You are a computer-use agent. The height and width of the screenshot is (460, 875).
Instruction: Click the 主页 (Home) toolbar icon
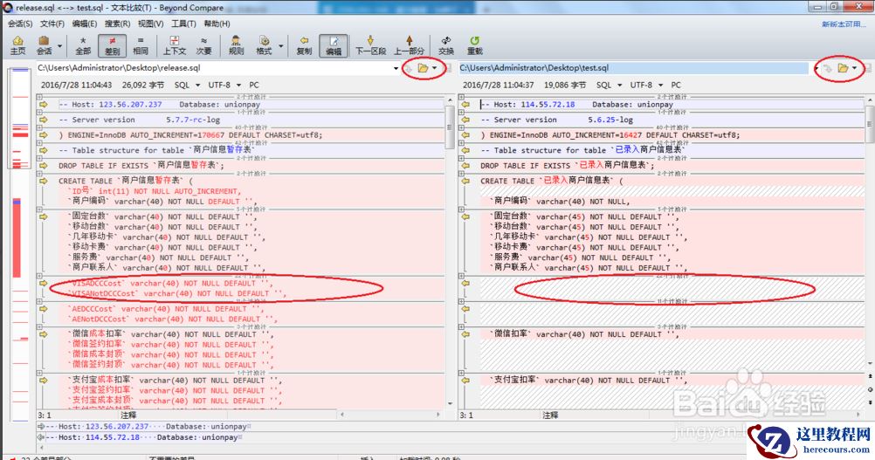tap(17, 45)
